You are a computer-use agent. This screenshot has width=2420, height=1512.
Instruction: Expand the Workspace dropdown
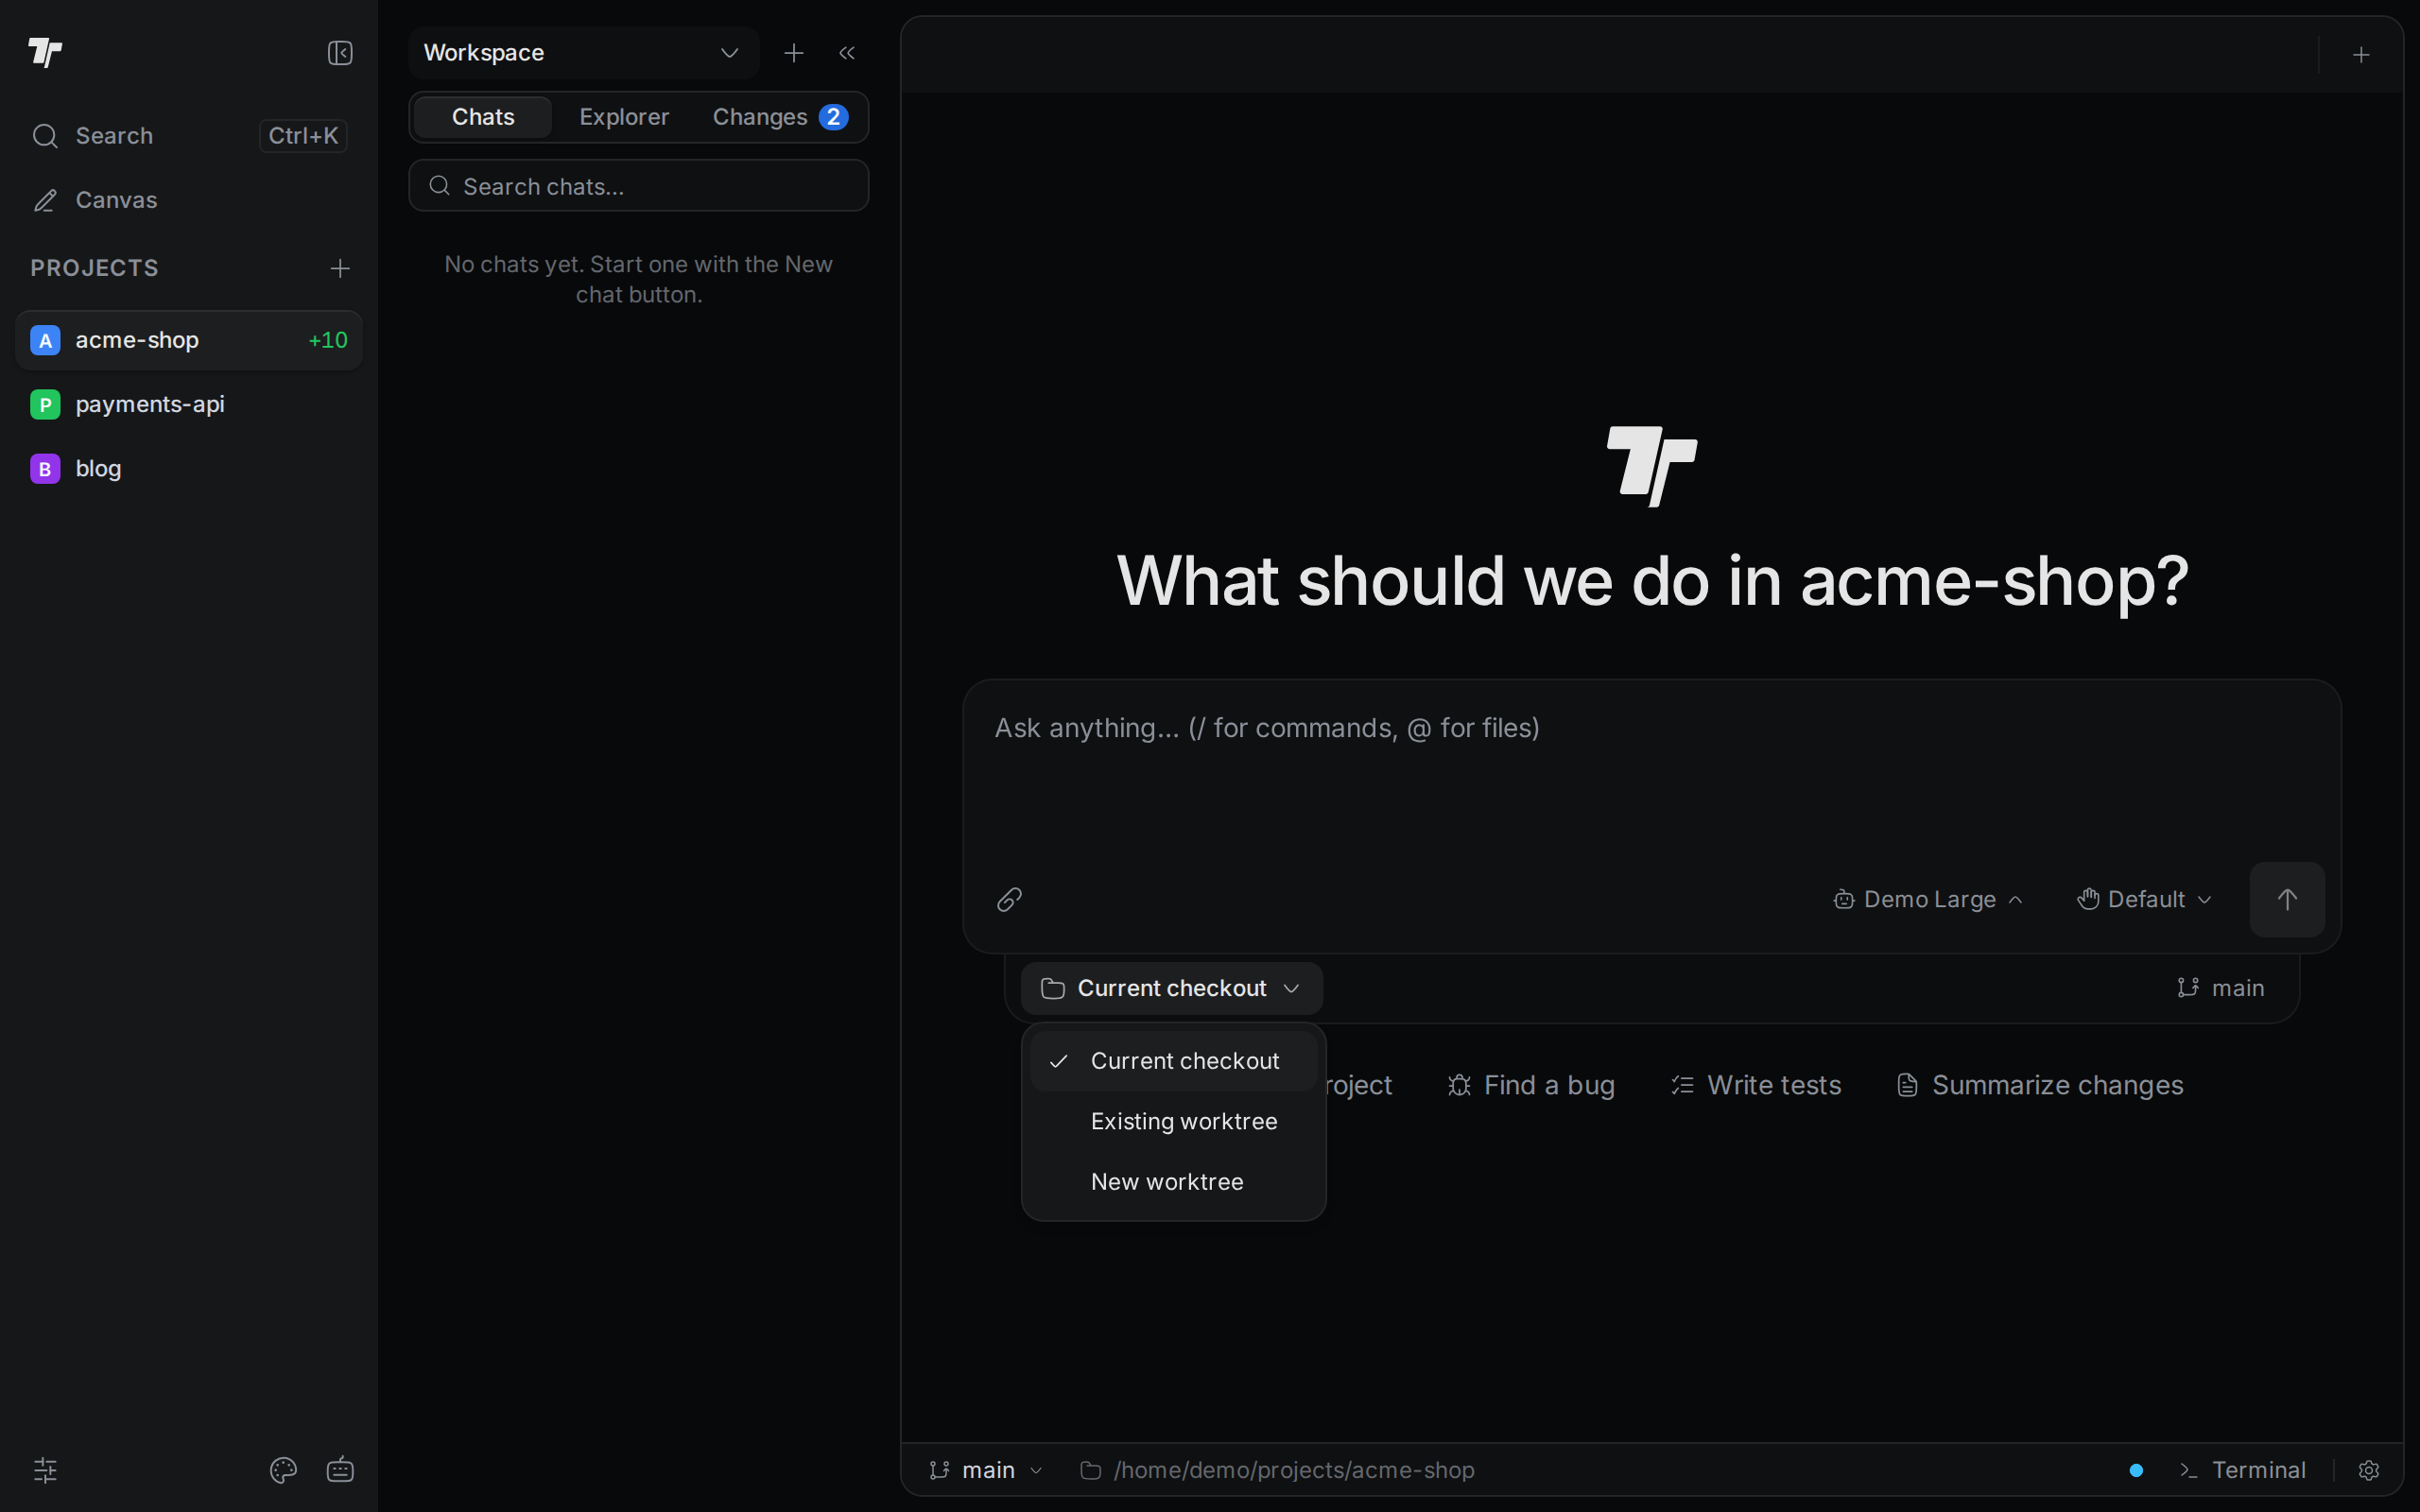(x=584, y=53)
